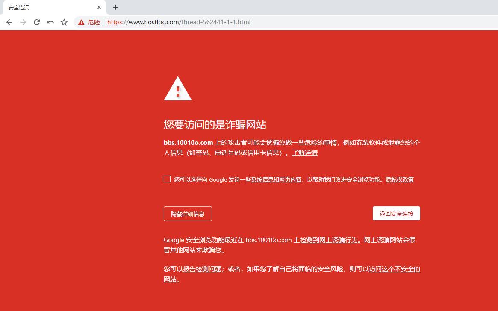Bookmark the page with the star icon
498x311 pixels.
point(64,22)
